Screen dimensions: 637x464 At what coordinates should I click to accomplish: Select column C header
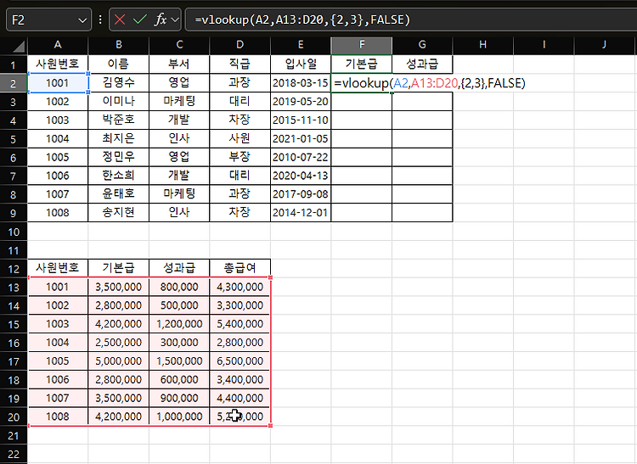coord(179,45)
